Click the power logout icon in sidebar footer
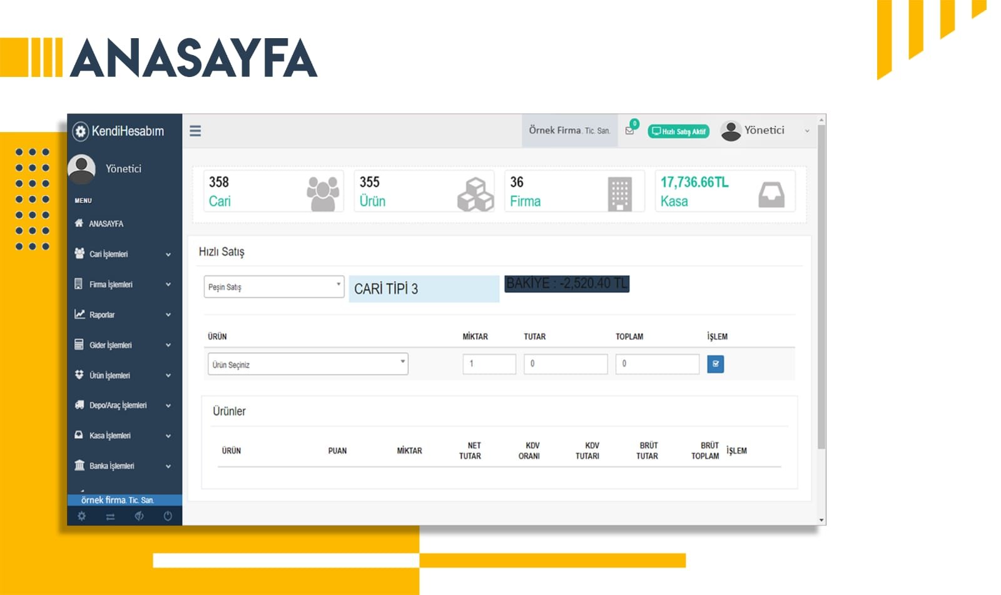This screenshot has height=595, width=1001. pyautogui.click(x=168, y=516)
